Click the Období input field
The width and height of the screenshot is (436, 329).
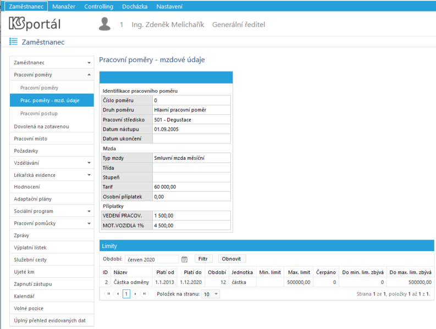[x=152, y=259]
